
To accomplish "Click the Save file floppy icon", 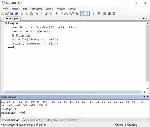I will [x=12, y=13].
